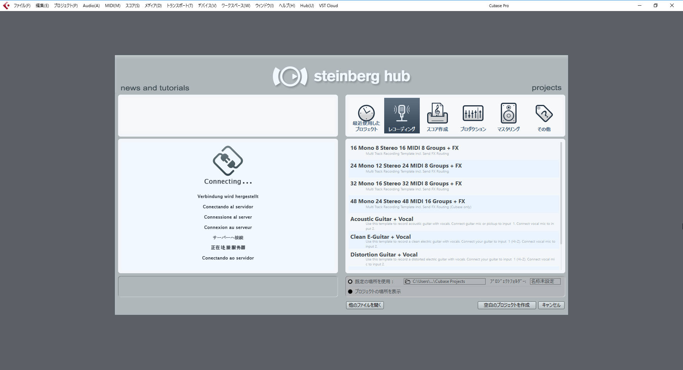Open the トランスポート(T) menu

tap(180, 6)
